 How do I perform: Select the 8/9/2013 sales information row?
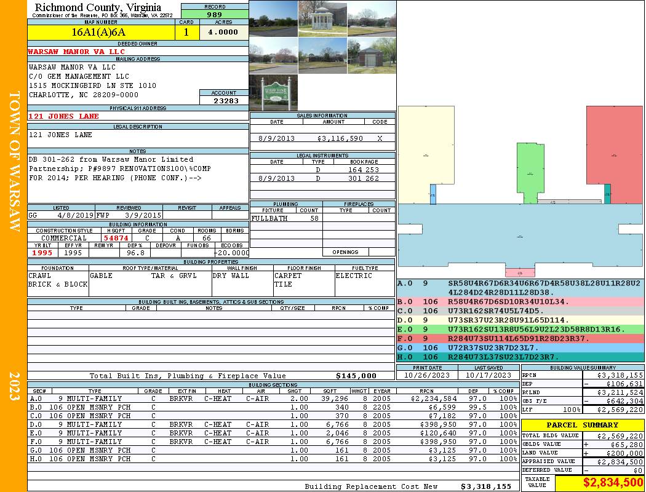[x=322, y=138]
